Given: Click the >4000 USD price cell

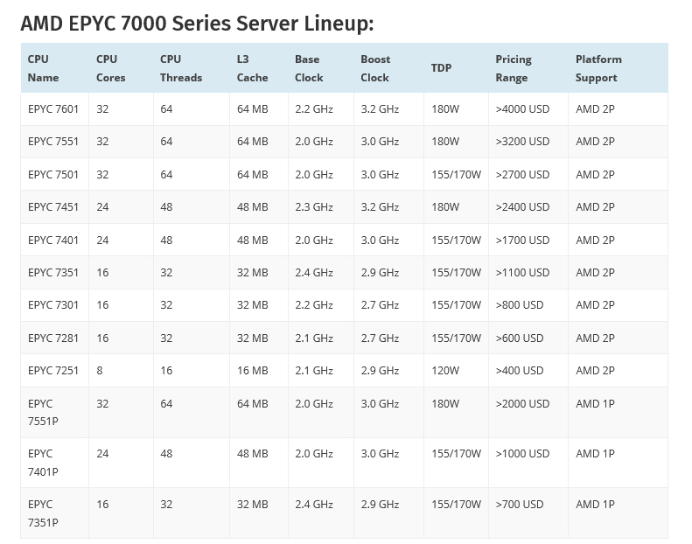Looking at the screenshot, I should (x=522, y=109).
